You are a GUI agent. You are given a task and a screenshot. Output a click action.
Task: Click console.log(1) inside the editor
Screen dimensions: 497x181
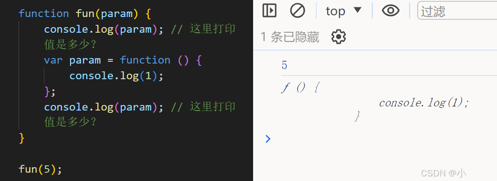click(116, 76)
